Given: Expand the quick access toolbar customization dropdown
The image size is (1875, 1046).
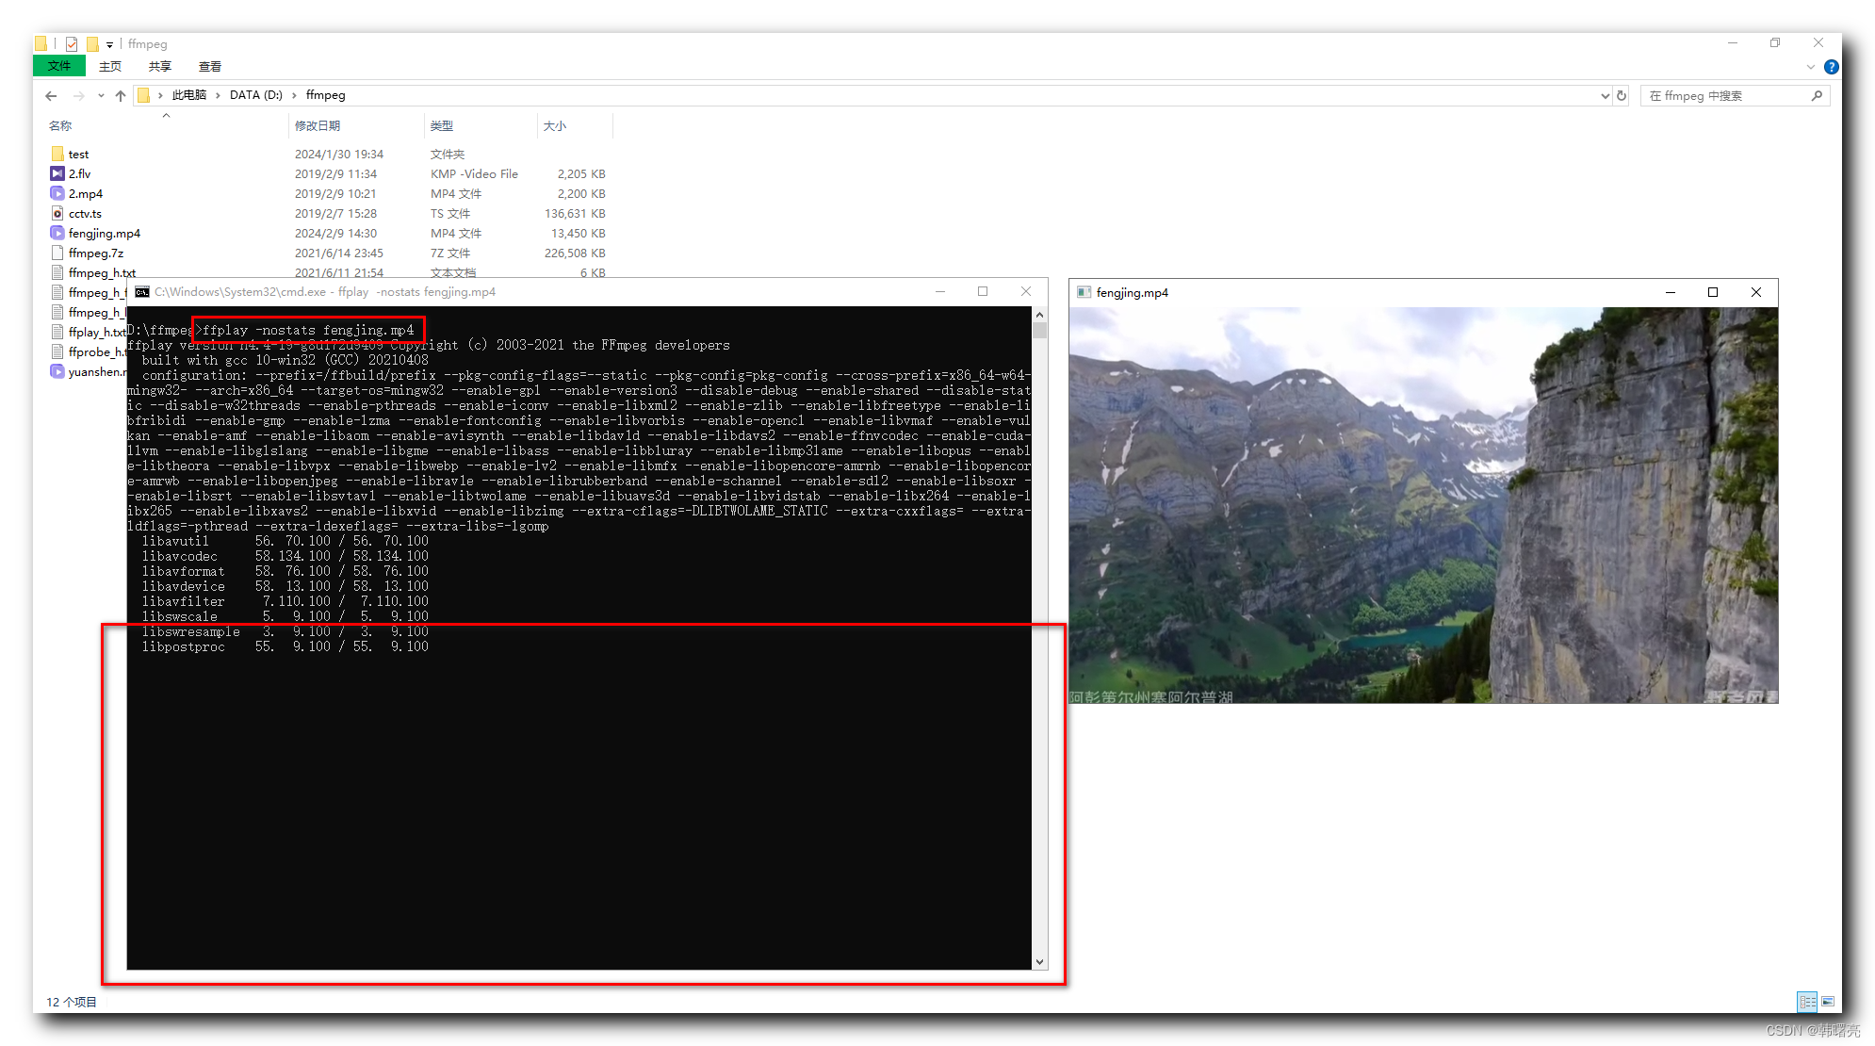Looking at the screenshot, I should 108,44.
